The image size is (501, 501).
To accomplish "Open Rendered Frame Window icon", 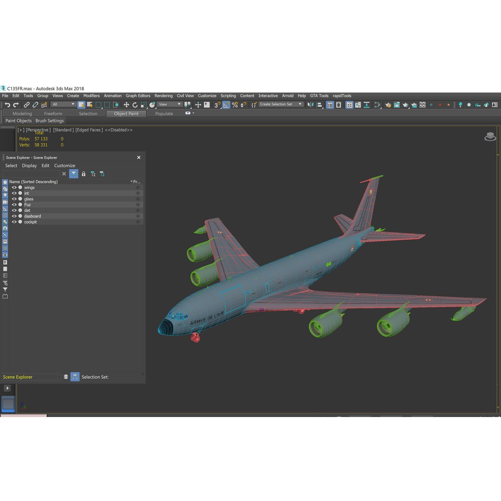I will [x=397, y=104].
